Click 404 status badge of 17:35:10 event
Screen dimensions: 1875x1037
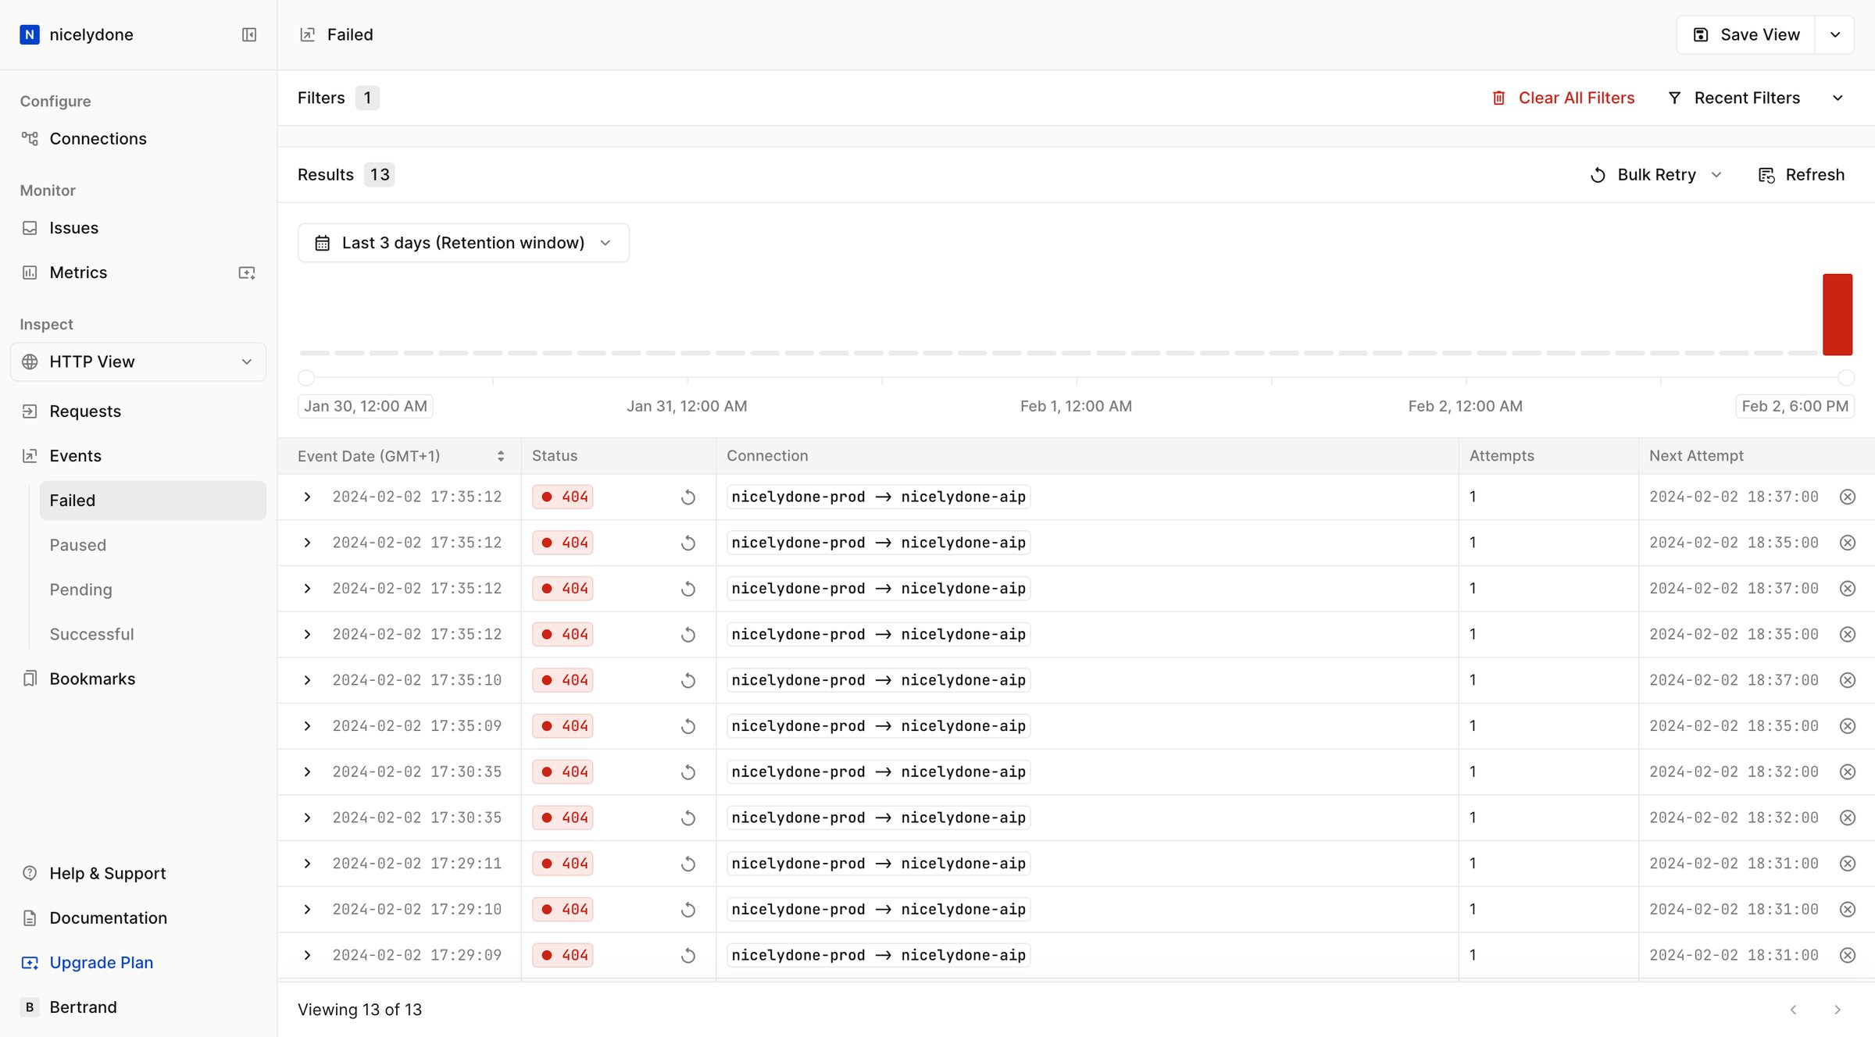[x=562, y=680]
